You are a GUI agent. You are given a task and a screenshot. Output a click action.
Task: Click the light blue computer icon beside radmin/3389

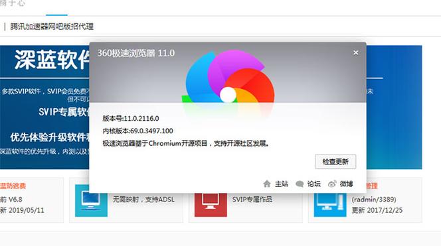(x=330, y=205)
